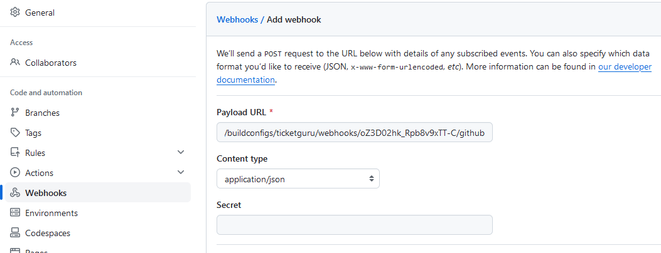Focus the Payload URL input field

[354, 133]
